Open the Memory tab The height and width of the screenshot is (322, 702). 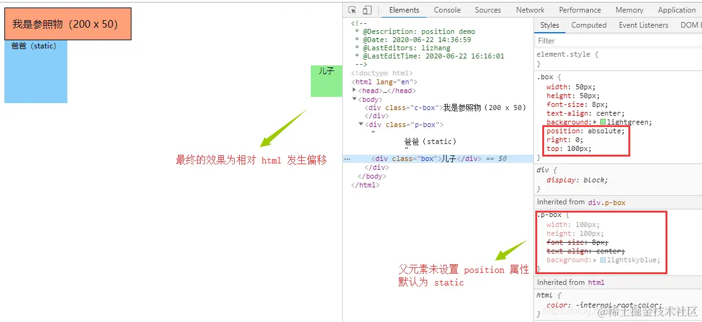pos(629,10)
